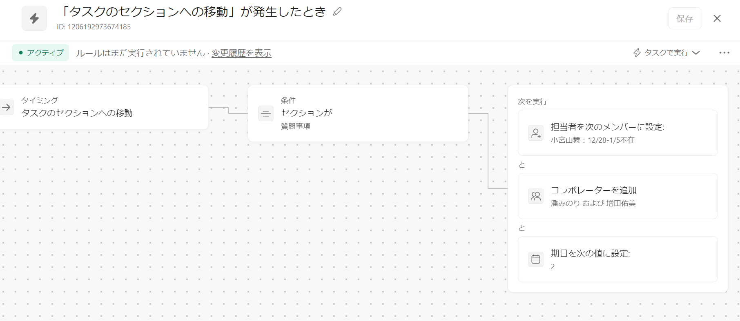The width and height of the screenshot is (740, 321).
Task: Open 変更履歴を表示 link
Action: click(241, 53)
